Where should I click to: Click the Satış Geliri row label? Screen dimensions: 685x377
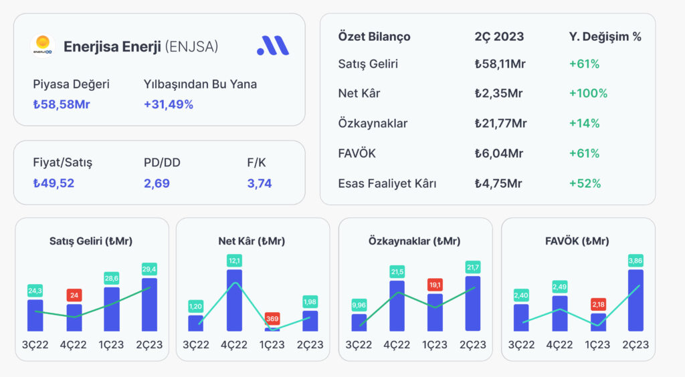368,64
